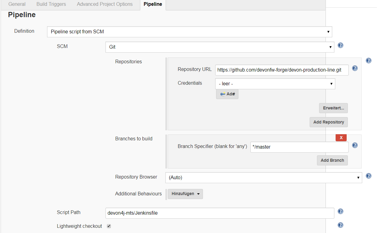The width and height of the screenshot is (383, 233).
Task: Open the Definition dropdown
Action: [190, 32]
